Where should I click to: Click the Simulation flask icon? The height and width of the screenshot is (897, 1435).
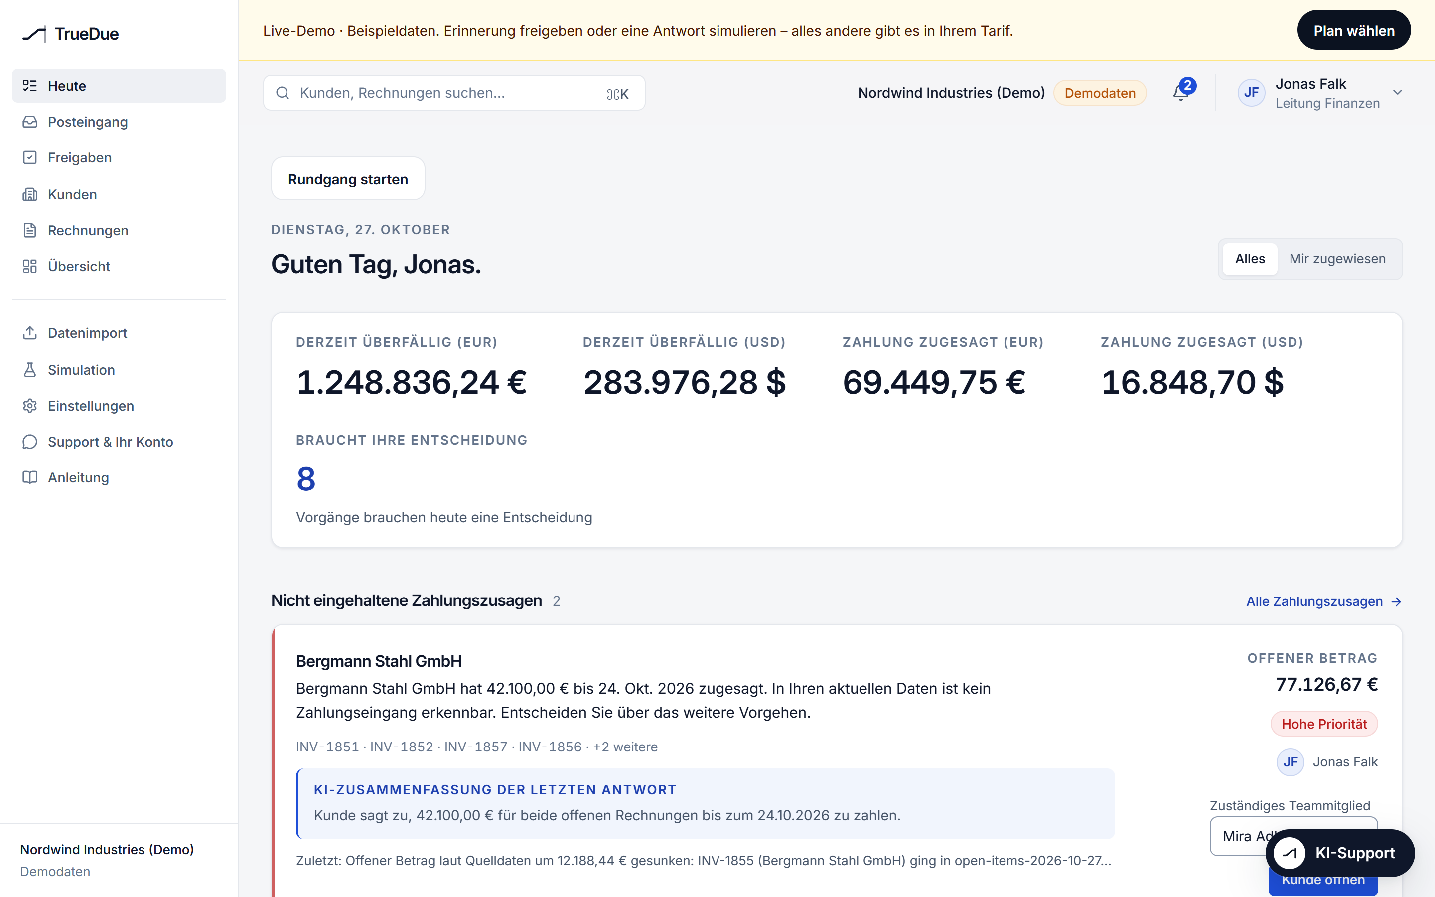[30, 370]
